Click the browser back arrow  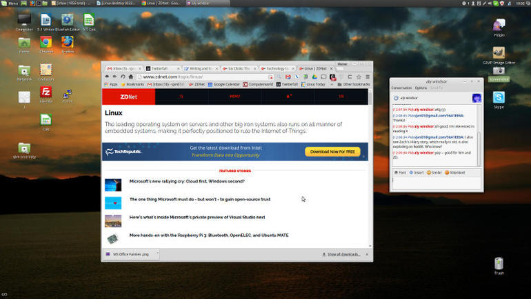tap(107, 77)
